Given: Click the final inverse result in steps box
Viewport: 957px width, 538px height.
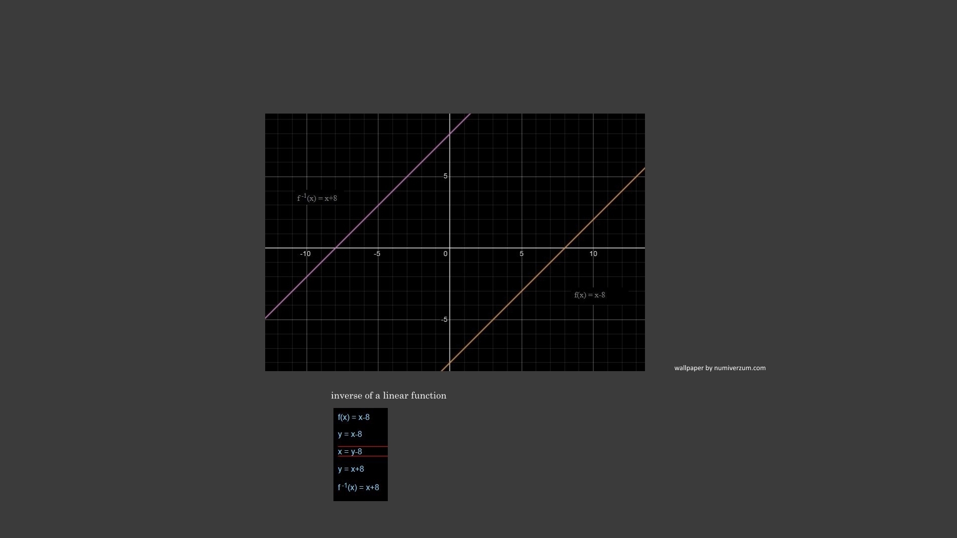Looking at the screenshot, I should tap(358, 487).
